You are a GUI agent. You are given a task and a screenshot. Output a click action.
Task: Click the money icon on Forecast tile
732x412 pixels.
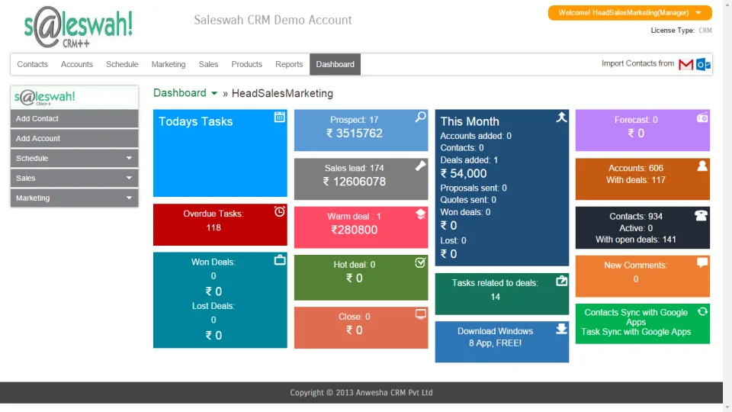point(702,117)
